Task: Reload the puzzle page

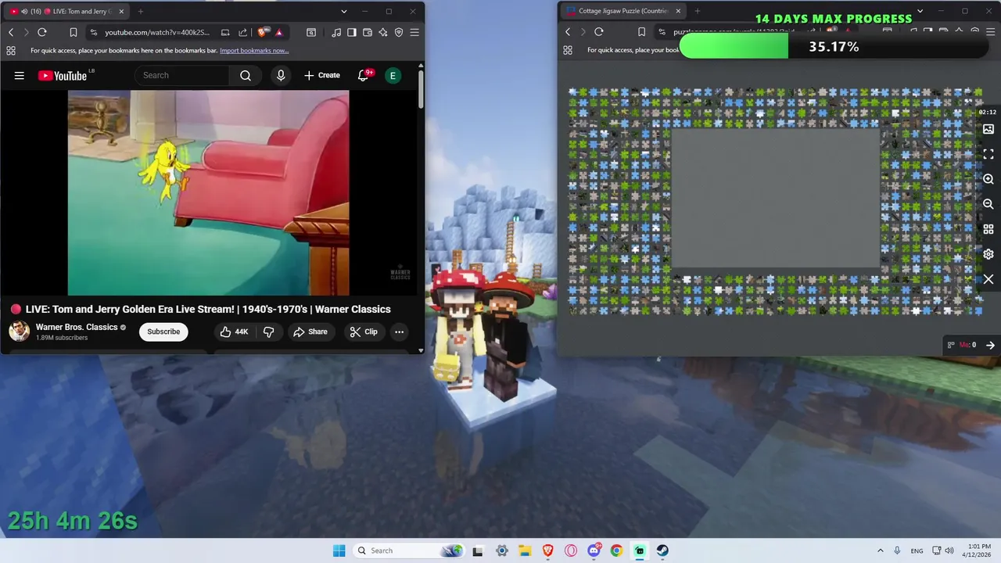Action: tap(599, 32)
